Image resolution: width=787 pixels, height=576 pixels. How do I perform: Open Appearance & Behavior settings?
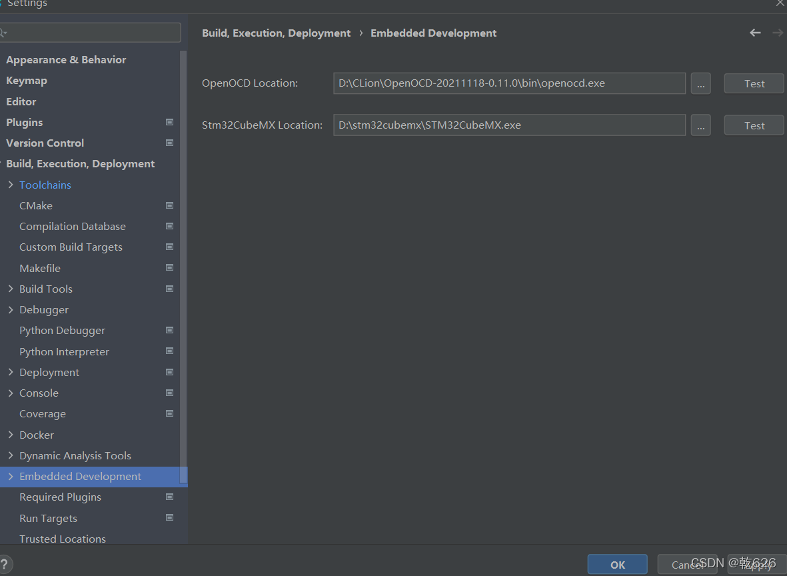pos(66,59)
